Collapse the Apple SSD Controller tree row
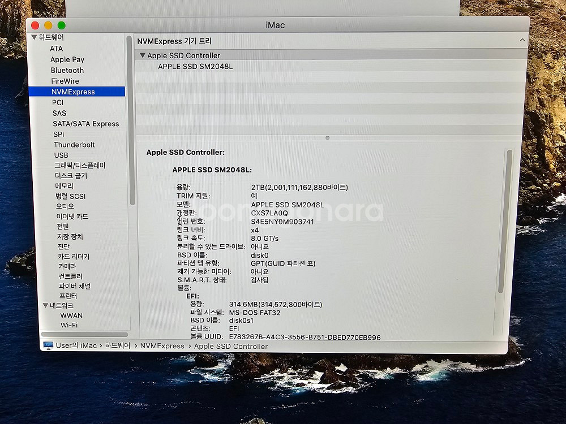This screenshot has height=424, width=566. pos(143,55)
